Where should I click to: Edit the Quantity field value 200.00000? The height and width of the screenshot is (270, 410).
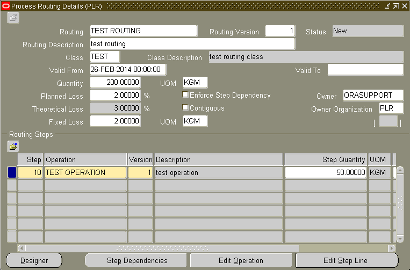tap(115, 82)
